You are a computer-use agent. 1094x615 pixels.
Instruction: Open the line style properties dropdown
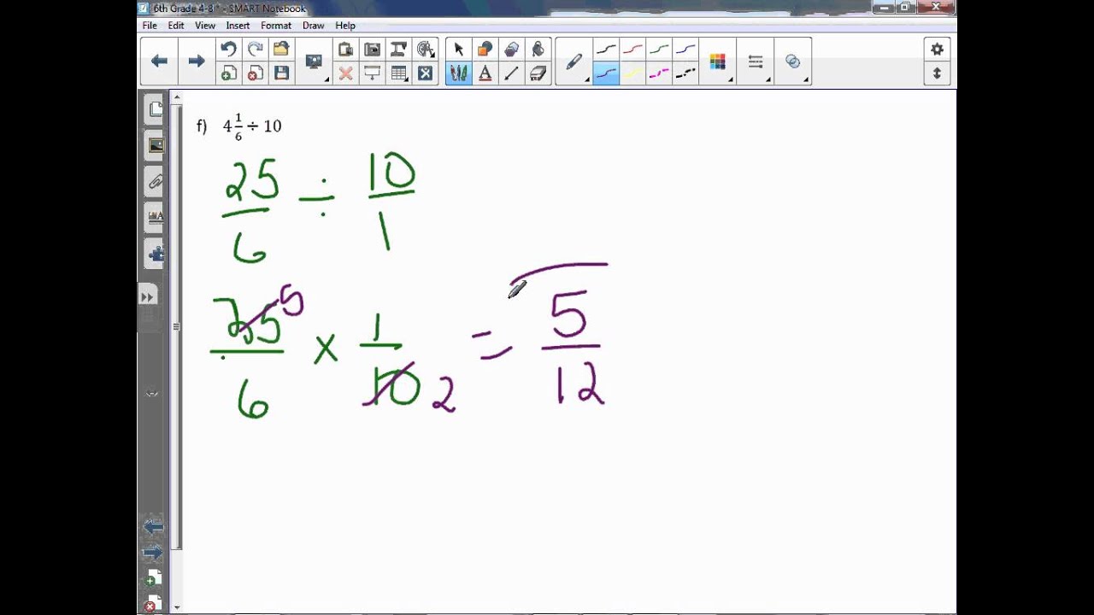(x=756, y=61)
